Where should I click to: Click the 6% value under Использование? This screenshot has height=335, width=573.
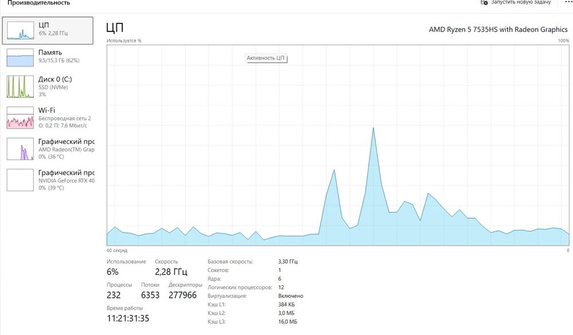[x=112, y=272]
